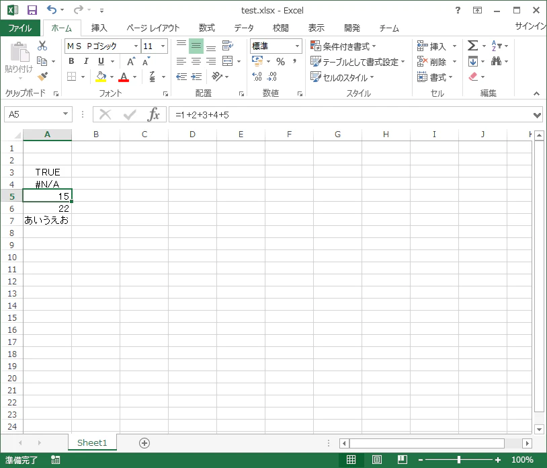Undo the last action
Viewport: 547px width, 468px height.
(52, 10)
